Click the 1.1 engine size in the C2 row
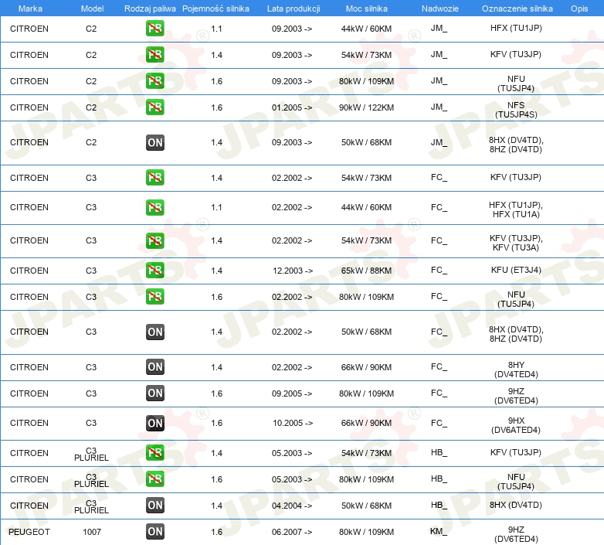The width and height of the screenshot is (604, 545). (216, 29)
